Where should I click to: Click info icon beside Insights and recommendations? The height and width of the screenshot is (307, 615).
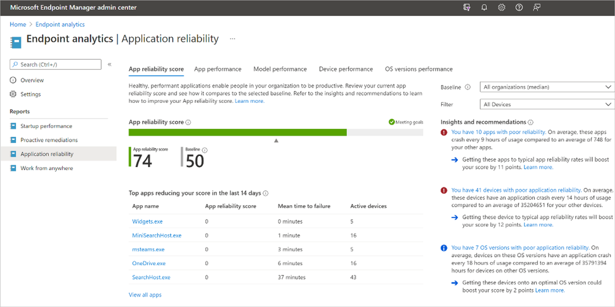coord(531,122)
